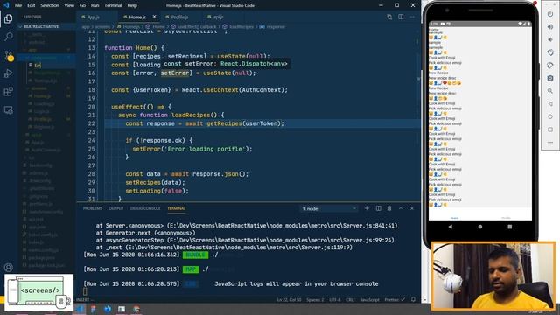
Task: Open the Help menu
Action: 132,5
